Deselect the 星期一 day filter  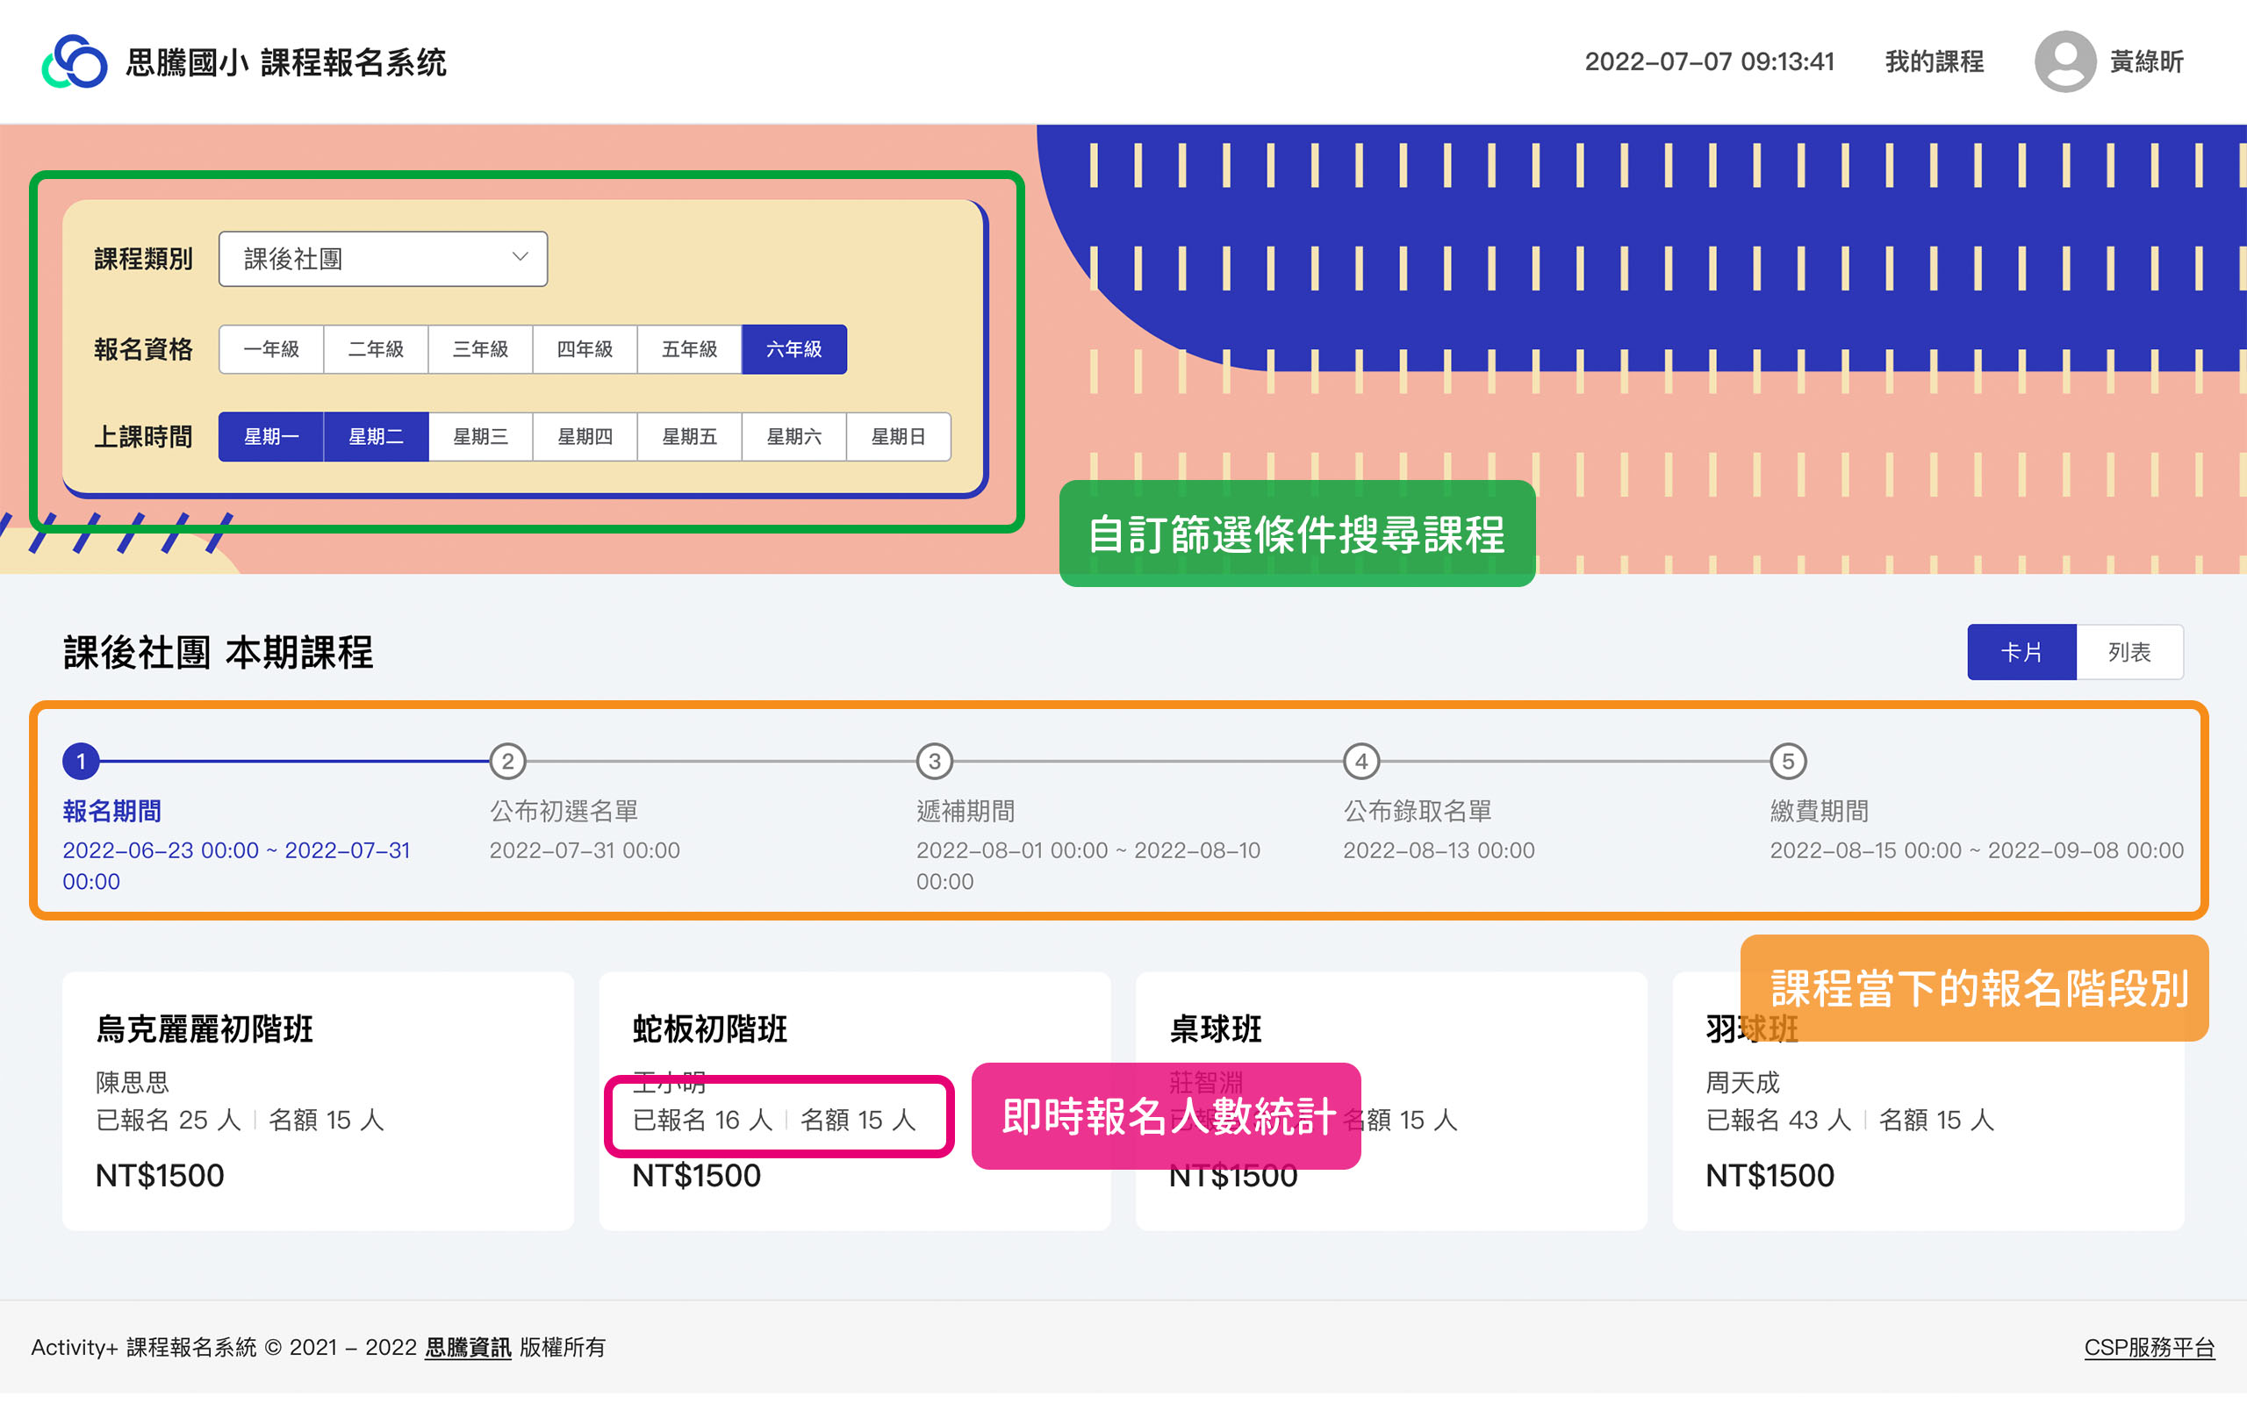pos(271,436)
